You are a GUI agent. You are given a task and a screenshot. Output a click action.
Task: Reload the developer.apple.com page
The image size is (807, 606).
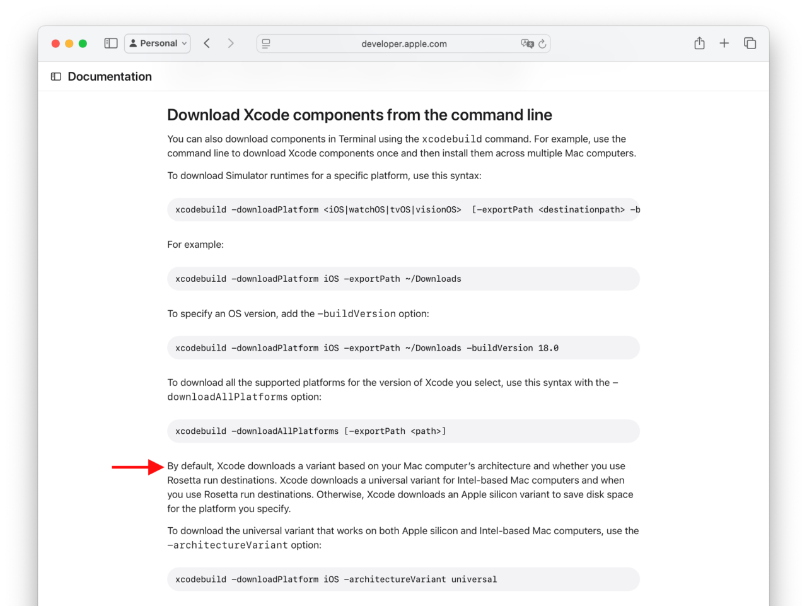click(543, 44)
